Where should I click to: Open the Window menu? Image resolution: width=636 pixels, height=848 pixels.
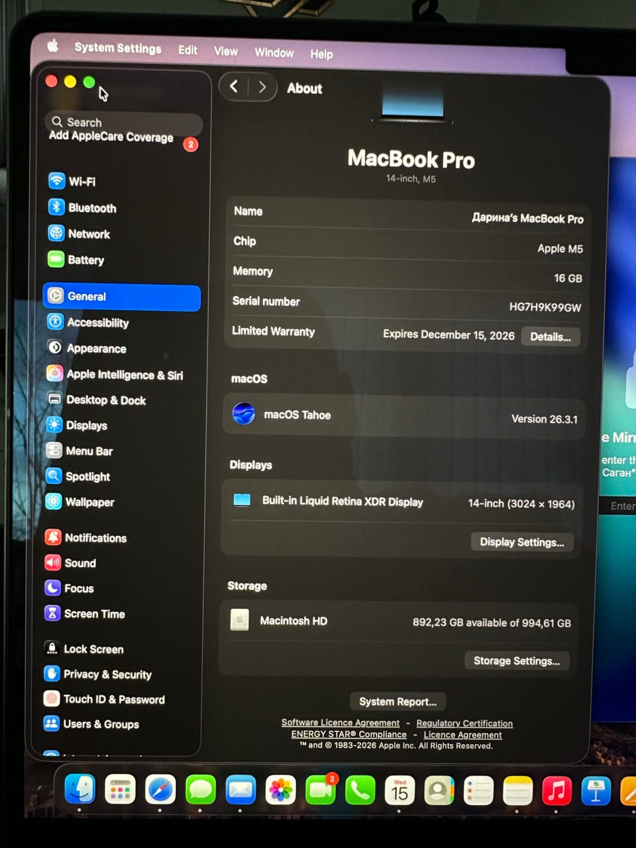[x=274, y=52]
